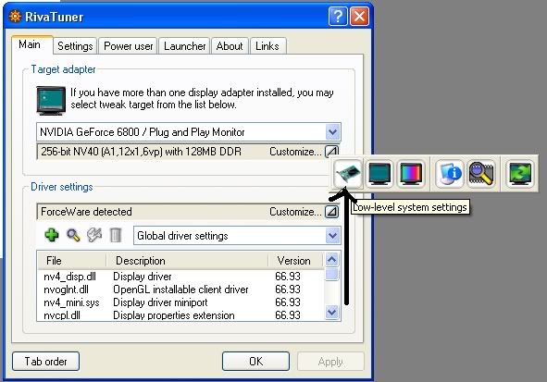Open the graphics subsystem info icon
547x382 pixels.
(x=449, y=174)
